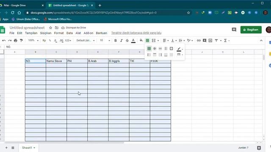Open the Sisipkan menu
This screenshot has height=152, width=271.
click(46, 33)
